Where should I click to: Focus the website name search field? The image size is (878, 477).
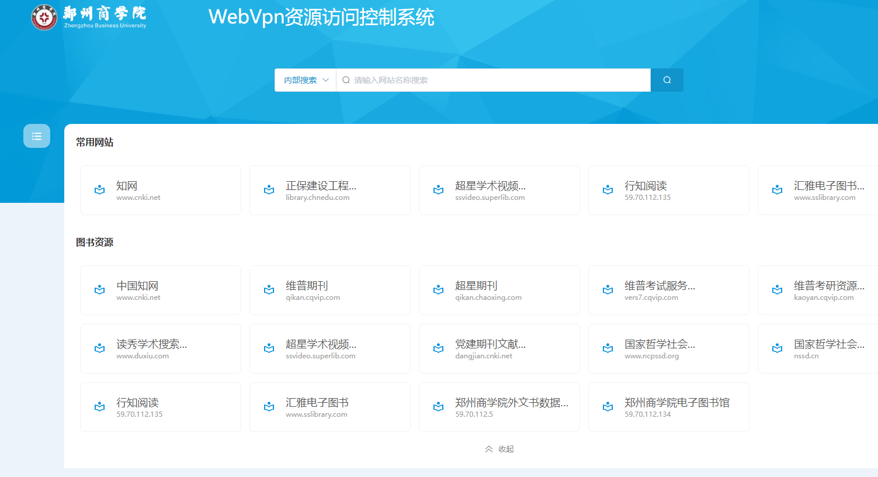click(x=494, y=80)
